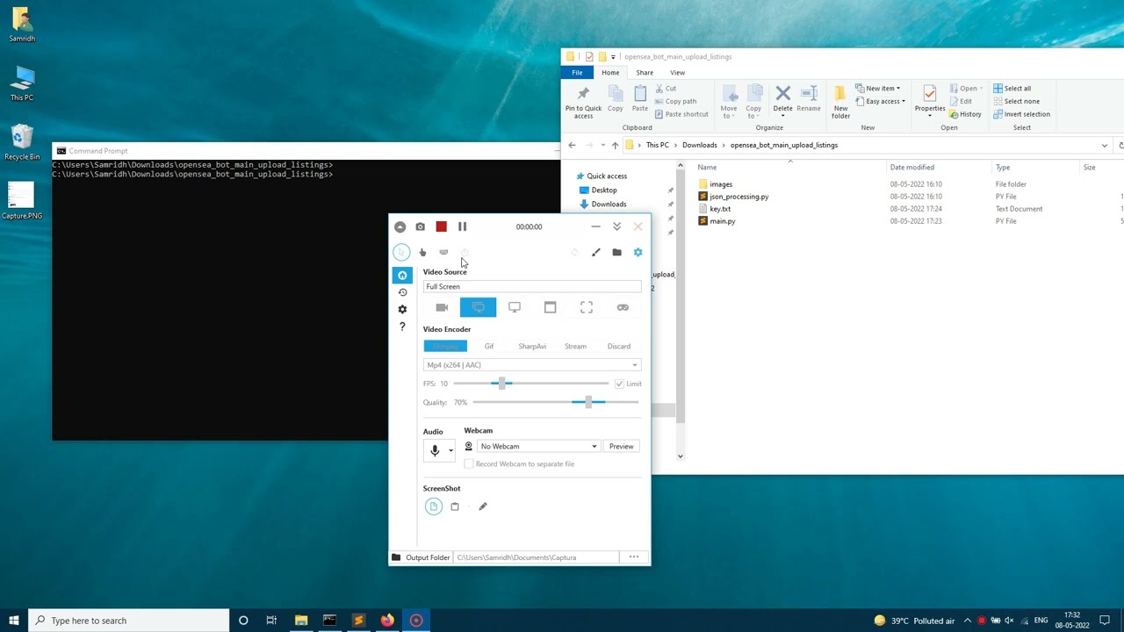The image size is (1124, 632).
Task: Click Select all in ribbon
Action: [1012, 89]
